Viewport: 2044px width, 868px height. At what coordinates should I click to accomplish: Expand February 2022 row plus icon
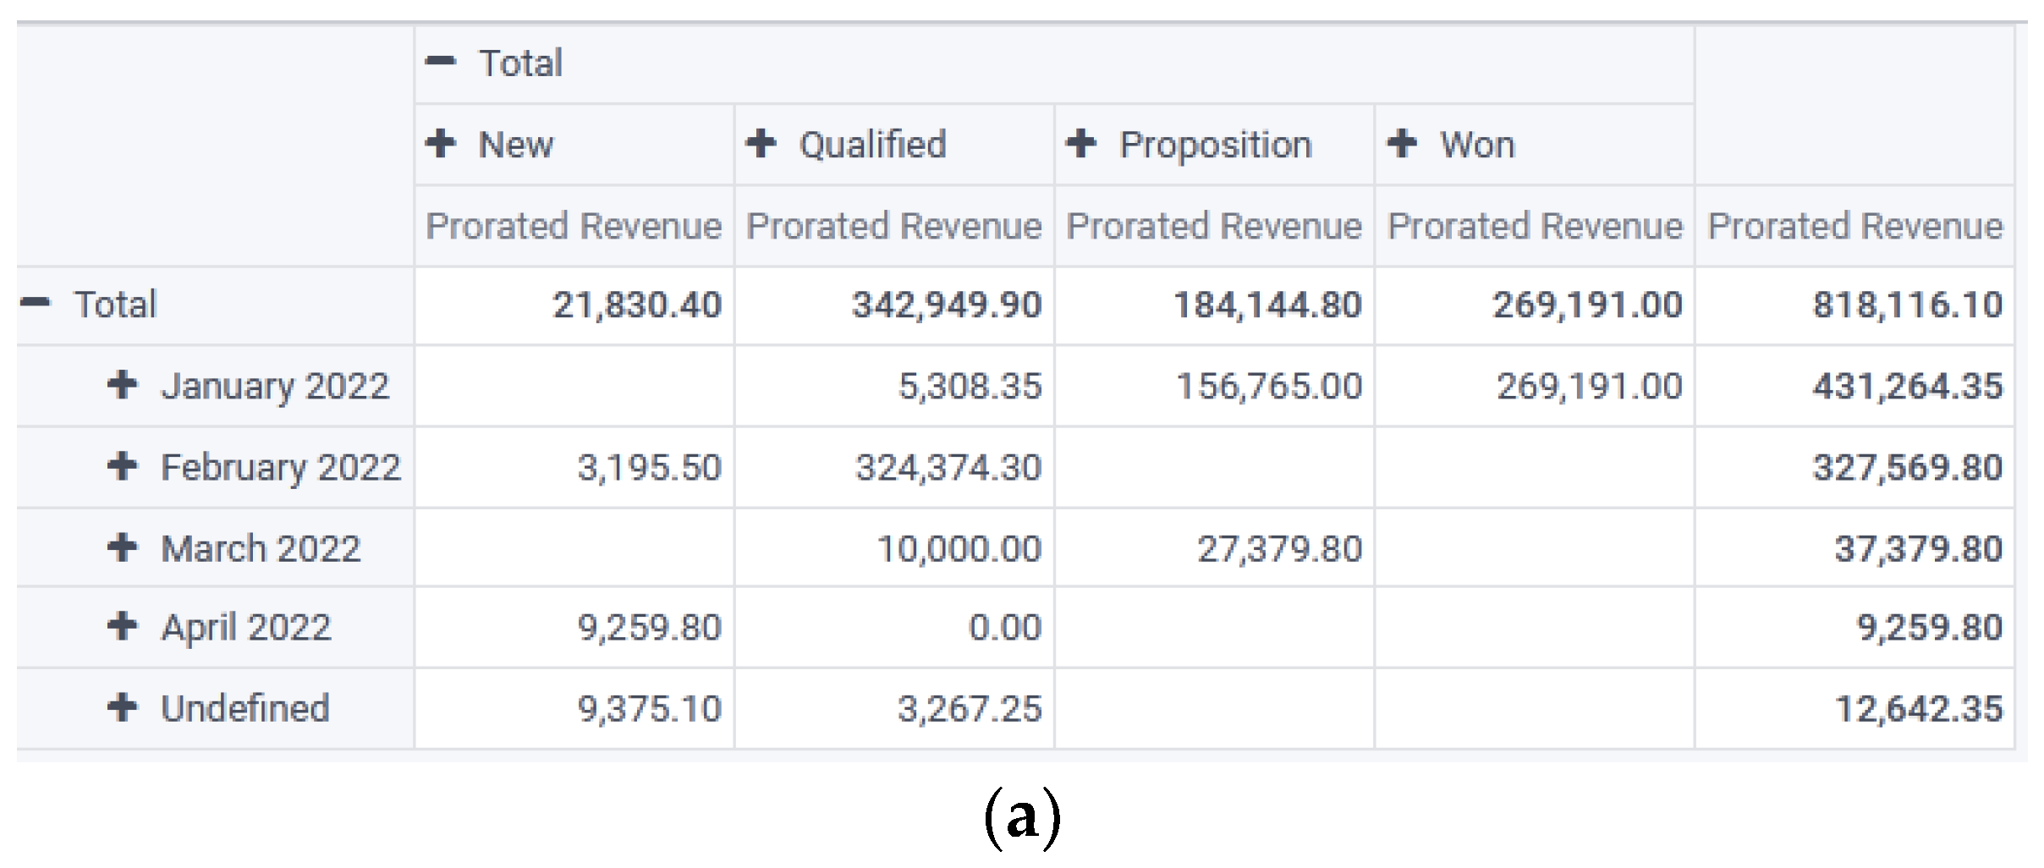[x=123, y=466]
